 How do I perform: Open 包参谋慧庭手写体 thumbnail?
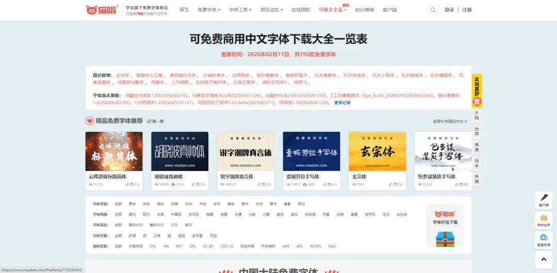[443, 151]
